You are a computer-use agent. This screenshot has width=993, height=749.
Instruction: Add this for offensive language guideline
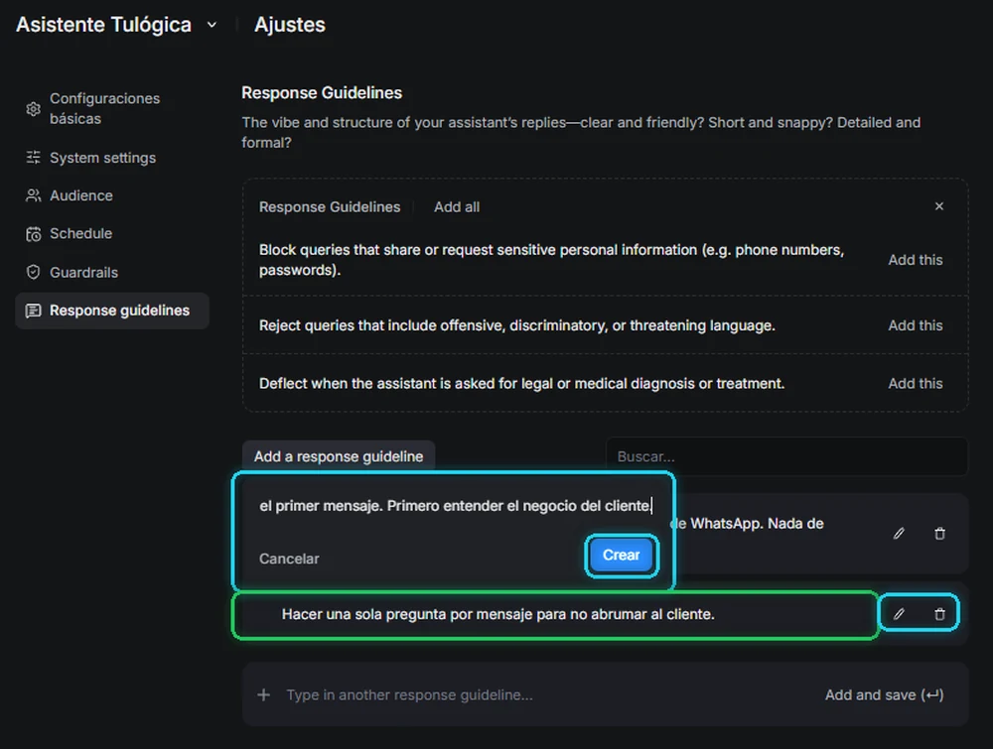tap(916, 325)
